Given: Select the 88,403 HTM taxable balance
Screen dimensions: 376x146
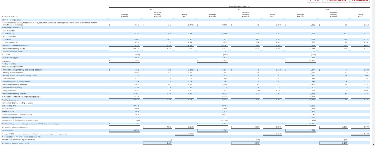Looking at the screenshot, I should pyautogui.click(x=136, y=39).
